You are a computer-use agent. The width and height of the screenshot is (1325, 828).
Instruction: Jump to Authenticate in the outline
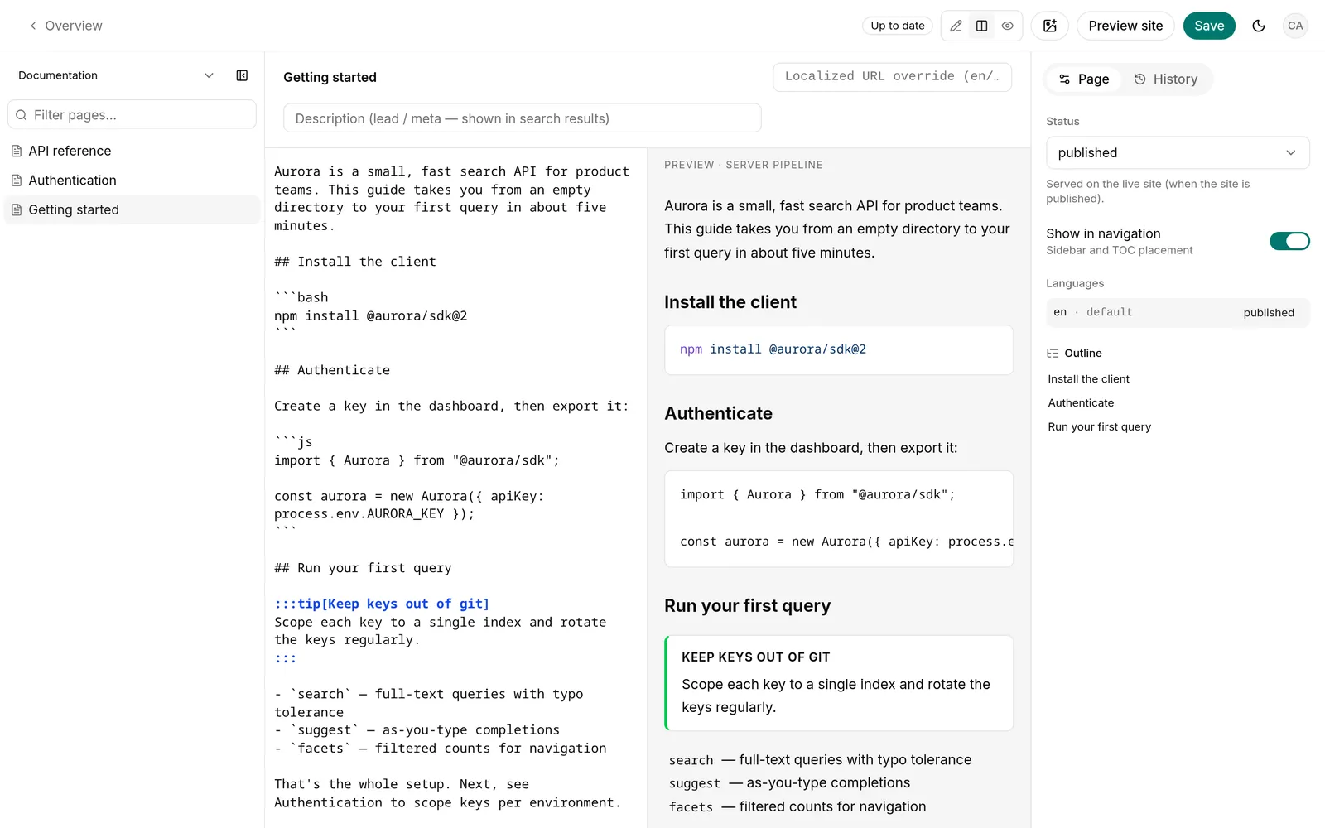1081,403
